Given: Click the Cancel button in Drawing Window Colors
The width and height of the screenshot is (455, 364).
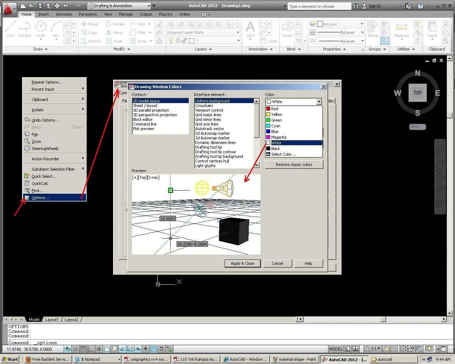Looking at the screenshot, I should pos(277,263).
